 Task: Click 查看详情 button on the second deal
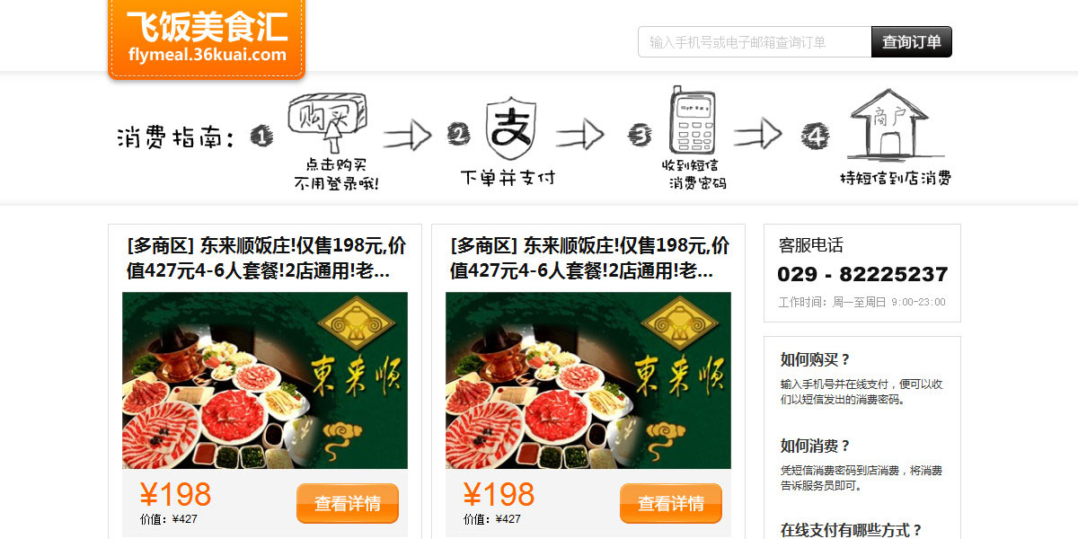coord(671,503)
